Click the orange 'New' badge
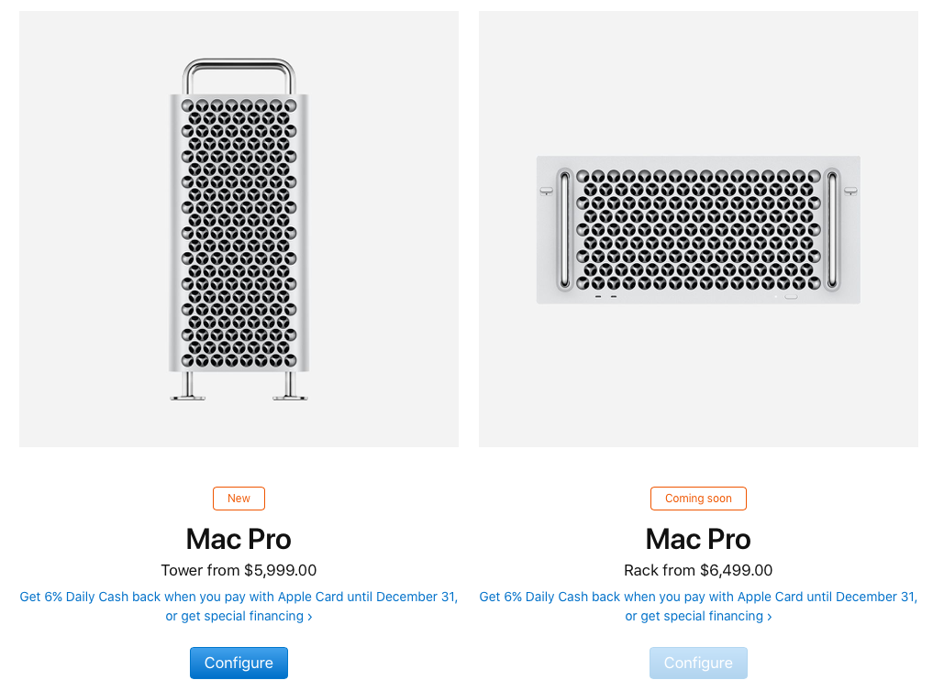 [x=239, y=499]
